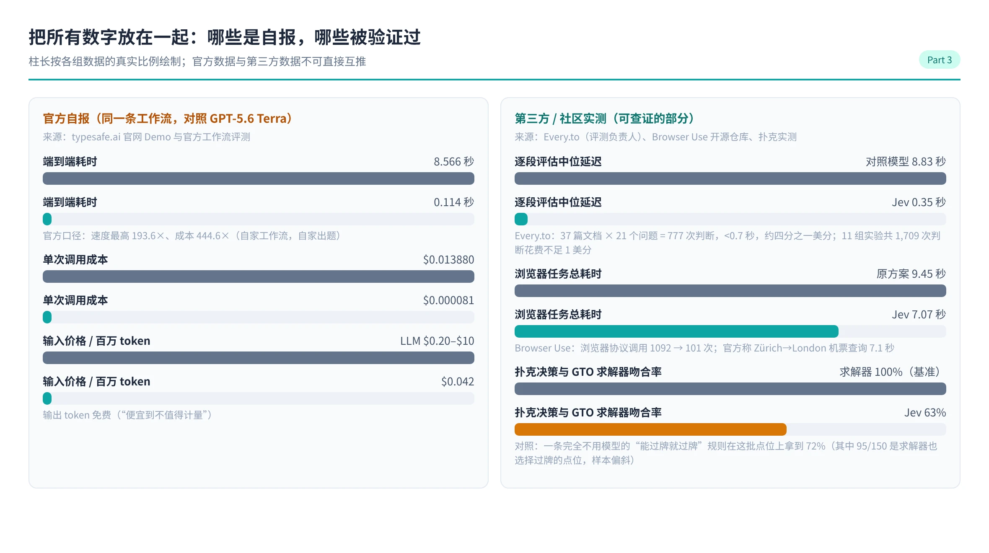Click the note 输出 token 免费
This screenshot has height=553, width=989.
coord(129,415)
